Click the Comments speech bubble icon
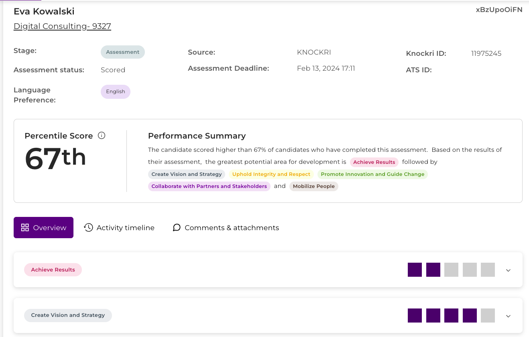Viewport: 529px width, 337px height. coord(177,228)
